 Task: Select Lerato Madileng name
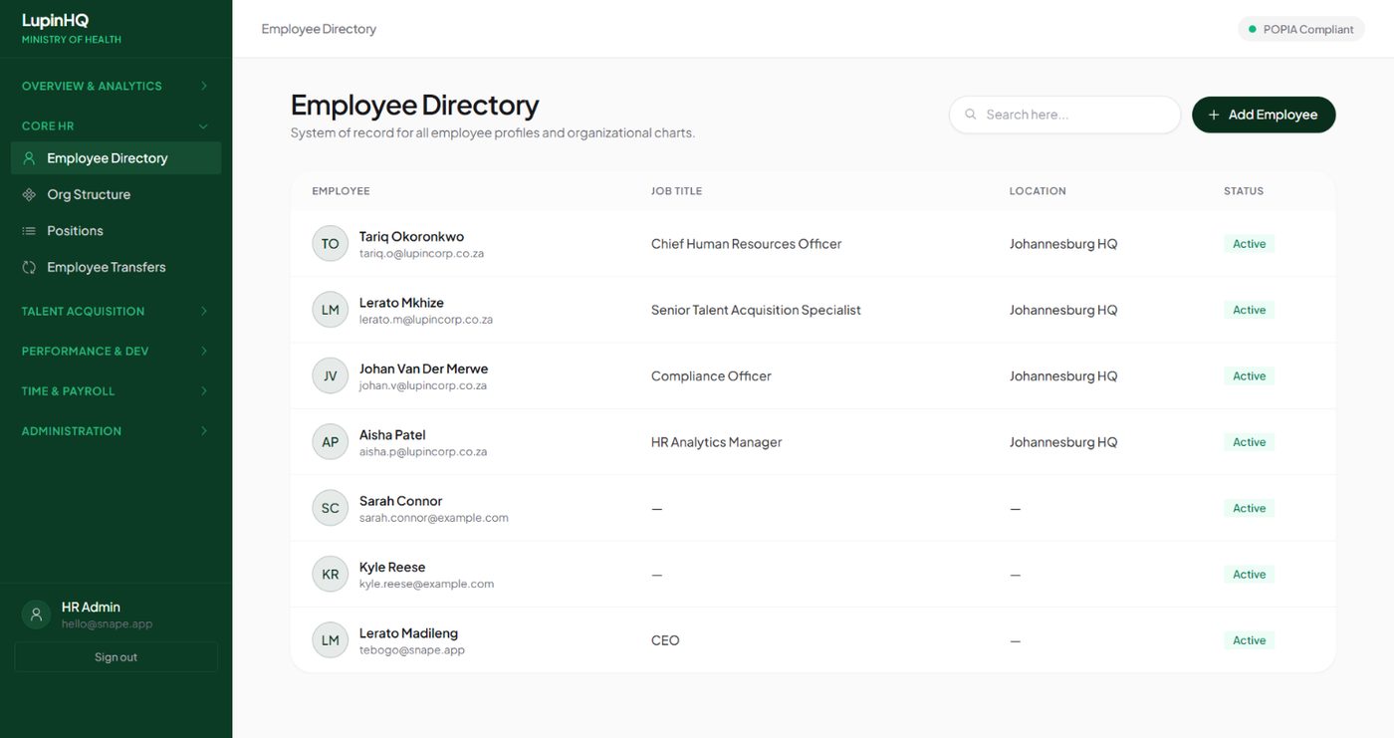point(408,633)
